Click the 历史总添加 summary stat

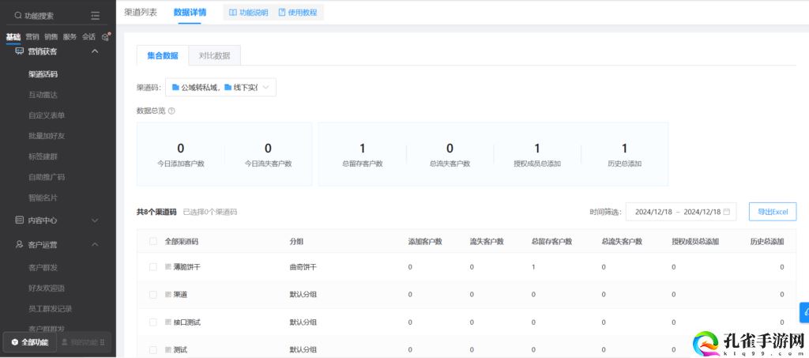(624, 154)
